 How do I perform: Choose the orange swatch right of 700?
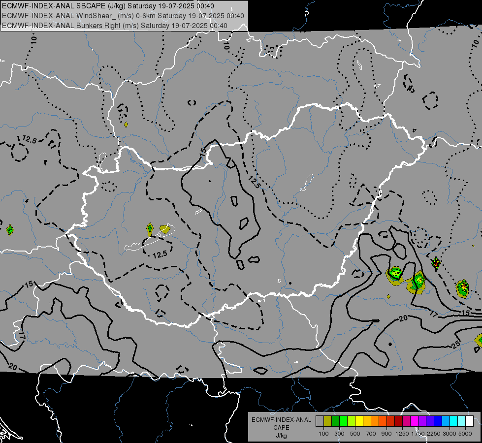[375, 421]
